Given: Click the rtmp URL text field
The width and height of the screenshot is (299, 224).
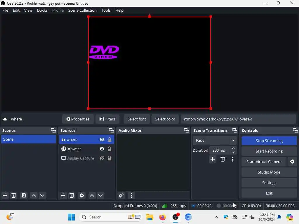Looking at the screenshot, I should 238,119.
